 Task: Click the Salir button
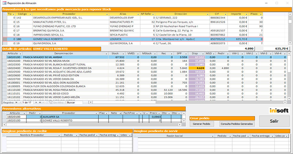click(x=274, y=121)
